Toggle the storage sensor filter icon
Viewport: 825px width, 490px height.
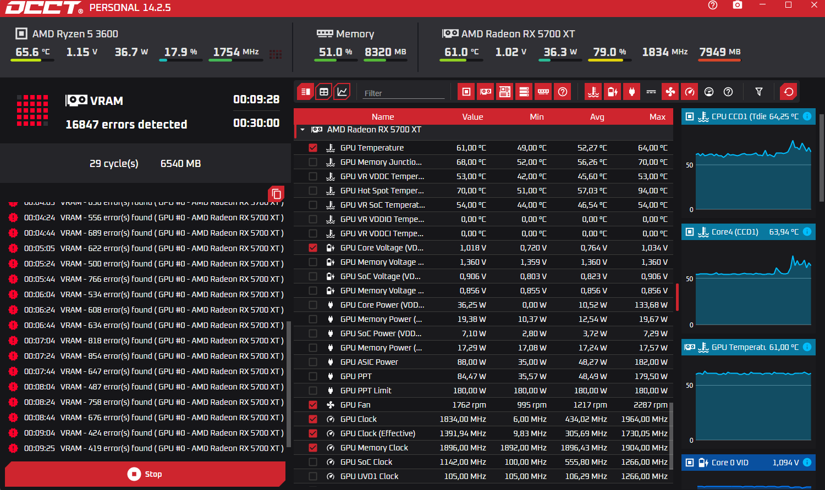click(524, 92)
